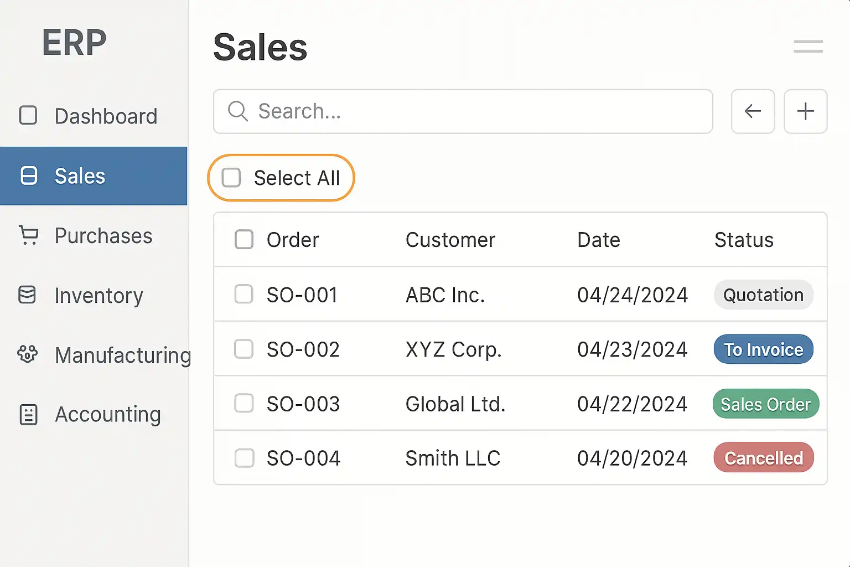
Task: Click the Inventory database icon
Action: (x=27, y=295)
